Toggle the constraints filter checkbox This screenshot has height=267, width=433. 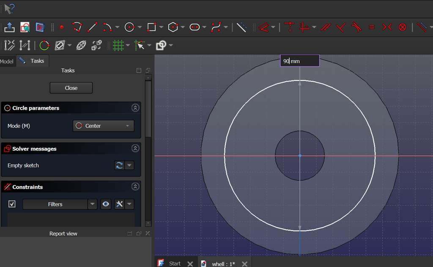pyautogui.click(x=12, y=204)
